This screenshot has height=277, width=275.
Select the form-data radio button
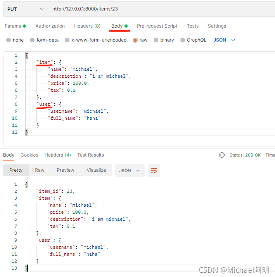point(32,40)
